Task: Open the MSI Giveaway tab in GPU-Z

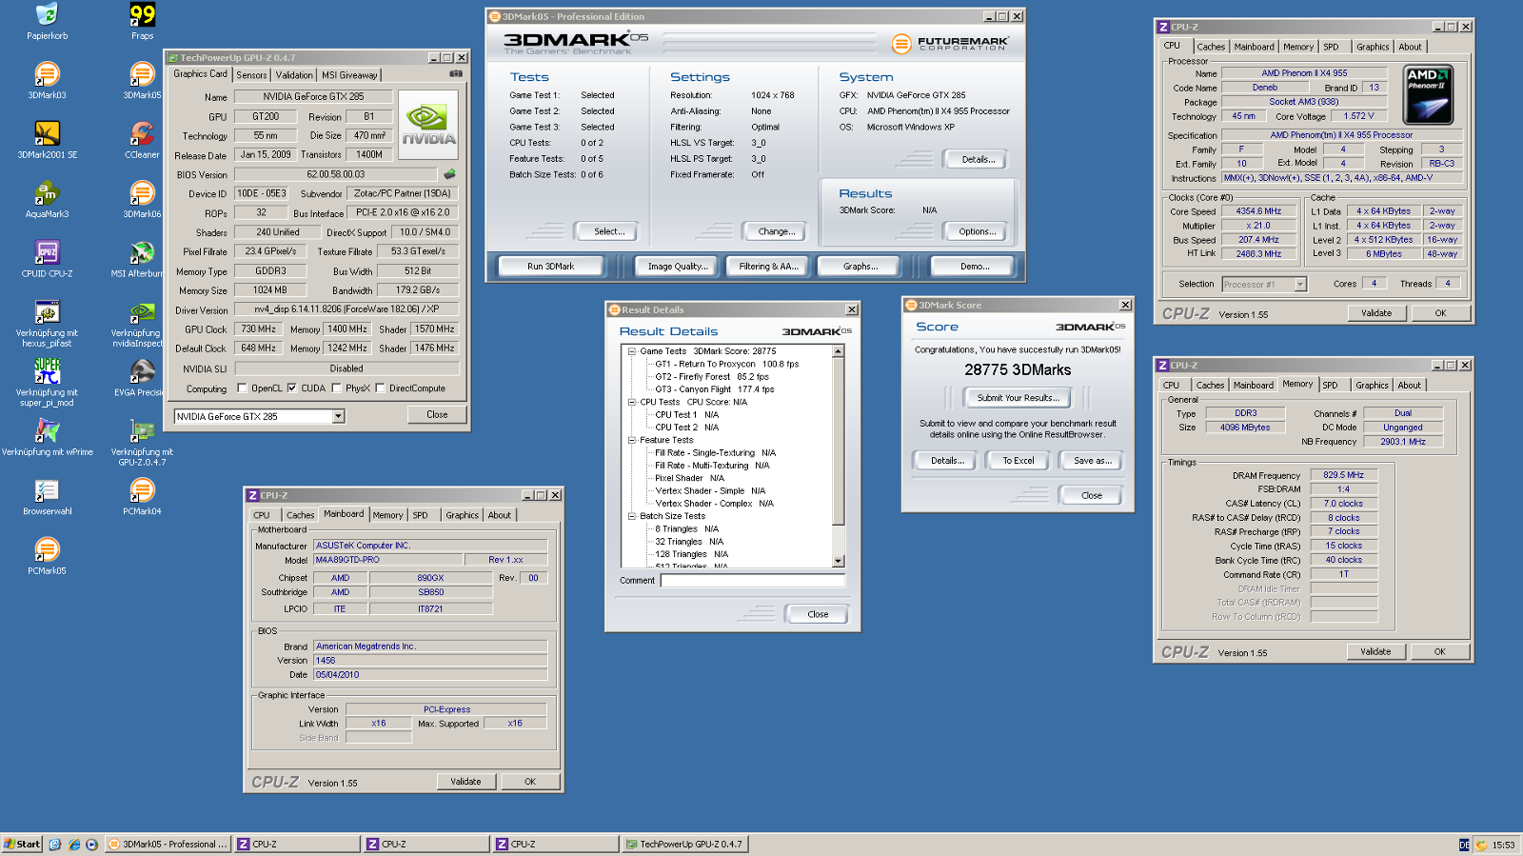Action: (349, 75)
